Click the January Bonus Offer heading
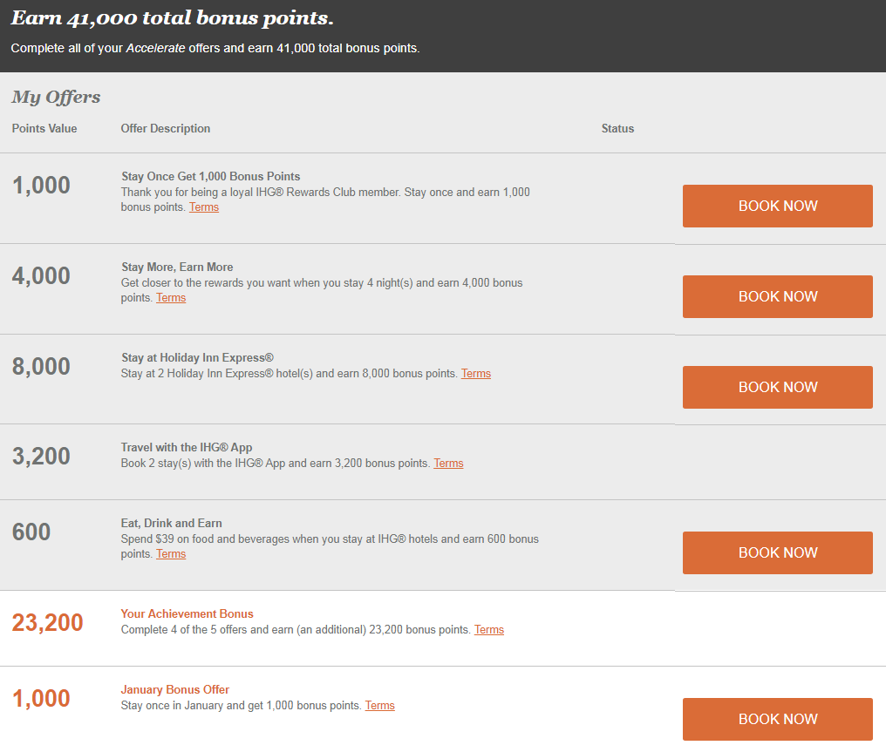Image resolution: width=886 pixels, height=752 pixels. (175, 689)
